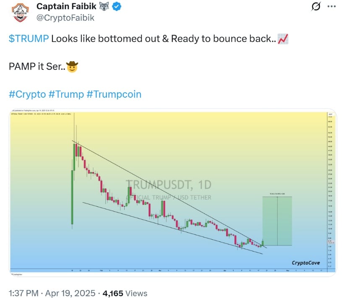Click the cowboy hat emoji
The image size is (346, 298).
tap(72, 67)
